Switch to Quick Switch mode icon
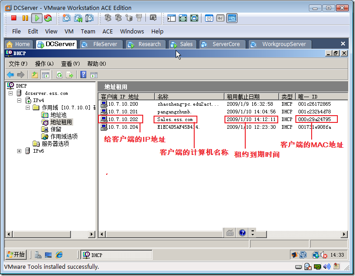Viewport: 355px width, 276px height. pos(183,18)
